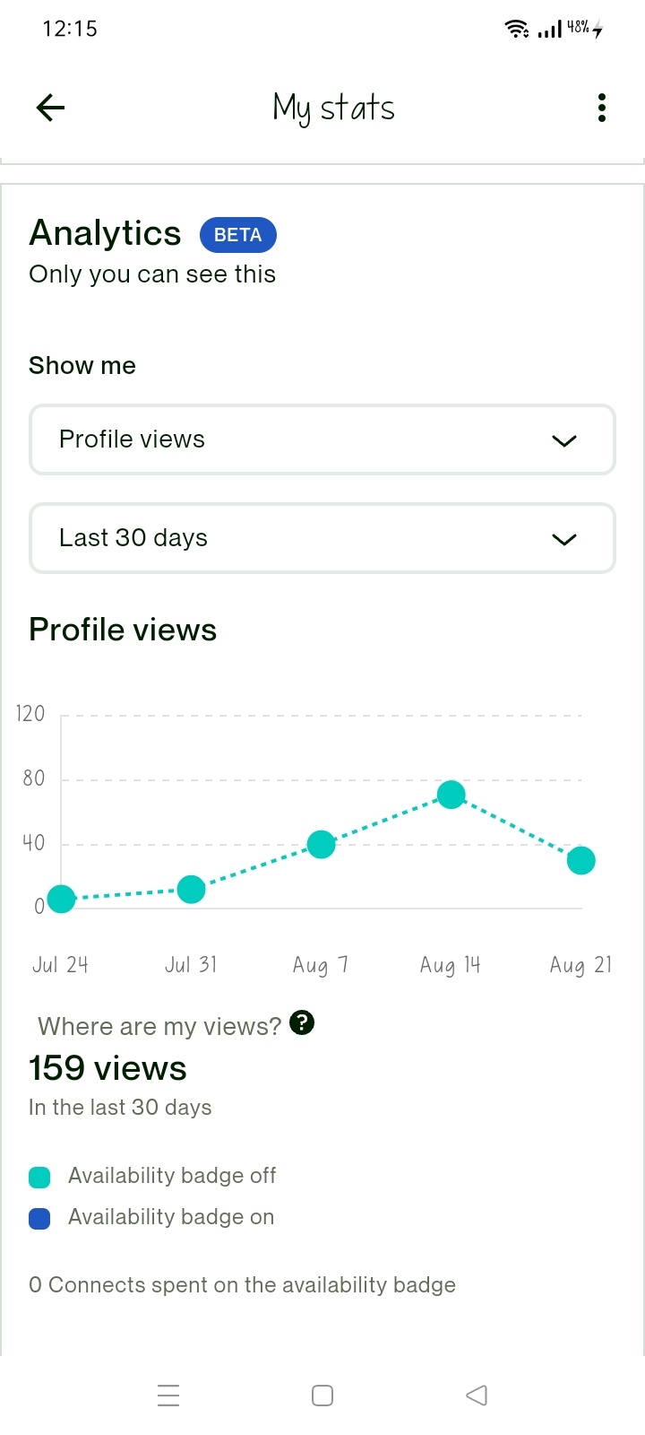The height and width of the screenshot is (1435, 645).
Task: Open the Last 30 days dropdown
Action: (322, 538)
